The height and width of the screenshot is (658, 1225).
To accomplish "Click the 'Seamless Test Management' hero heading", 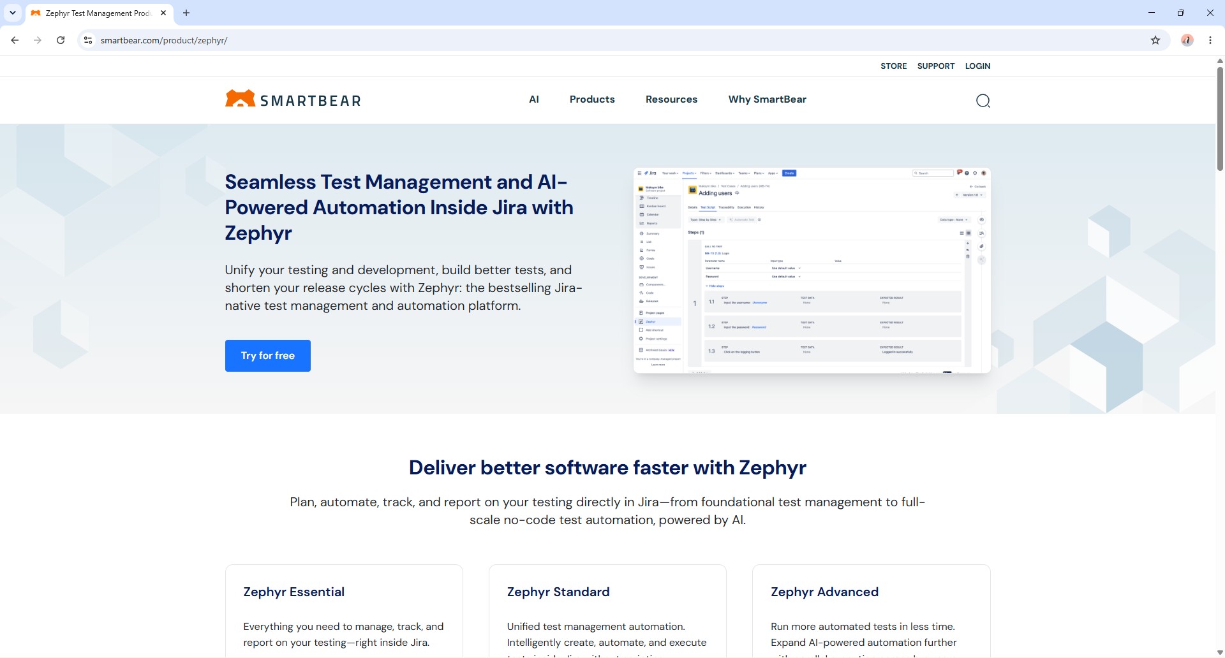I will (x=399, y=207).
